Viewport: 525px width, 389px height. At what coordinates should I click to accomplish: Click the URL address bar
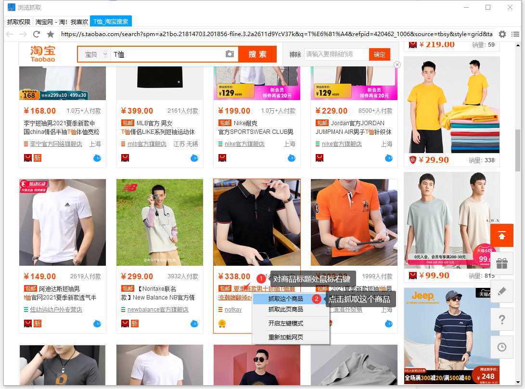277,34
